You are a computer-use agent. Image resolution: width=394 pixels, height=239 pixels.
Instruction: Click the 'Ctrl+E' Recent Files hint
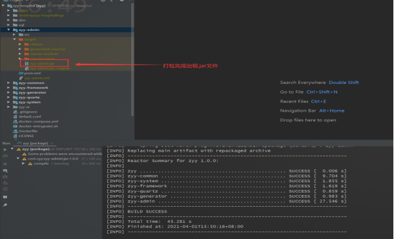pyautogui.click(x=318, y=101)
